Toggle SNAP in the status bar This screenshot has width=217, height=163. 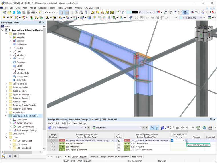click(66, 161)
